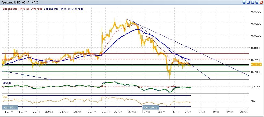Click the blue Exponential_Moving_Average legend label
The height and width of the screenshot is (117, 264).
63,9
